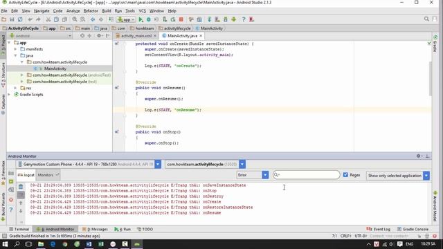Select MainActivity in the project tree

coord(55,68)
